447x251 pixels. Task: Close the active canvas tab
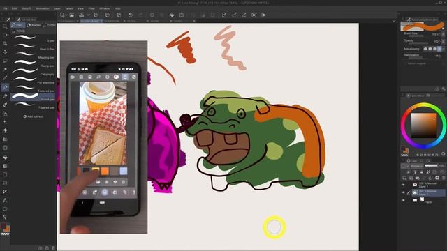[x=101, y=21]
